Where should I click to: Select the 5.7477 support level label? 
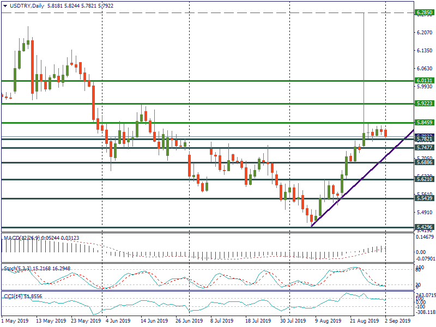pyautogui.click(x=424, y=148)
